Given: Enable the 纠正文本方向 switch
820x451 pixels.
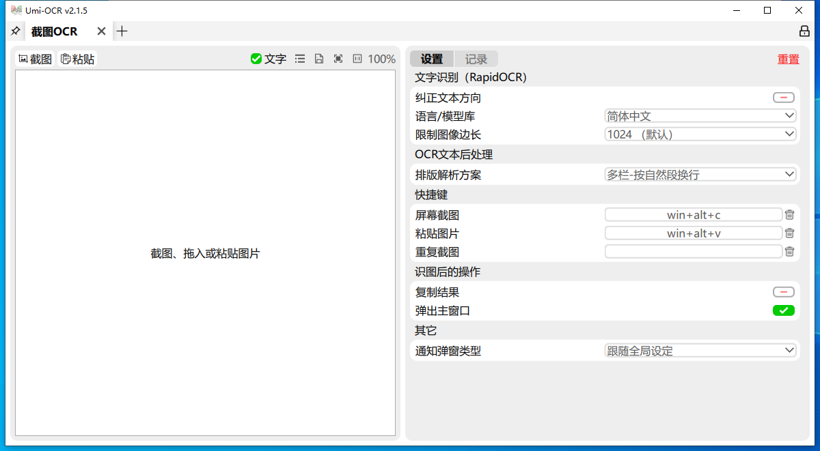Looking at the screenshot, I should (784, 98).
